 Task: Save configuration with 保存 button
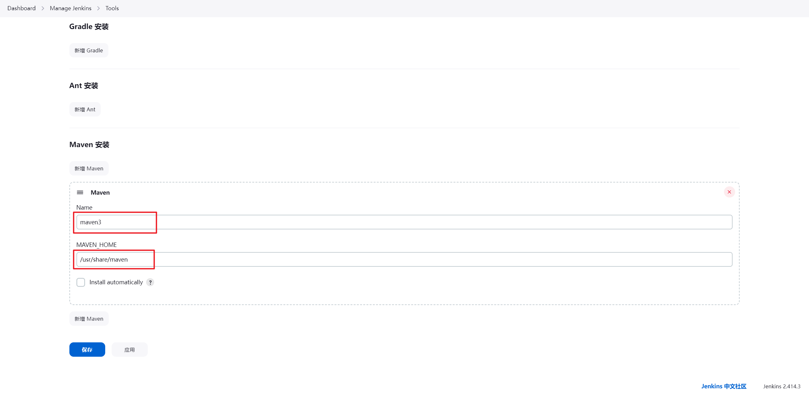tap(87, 350)
